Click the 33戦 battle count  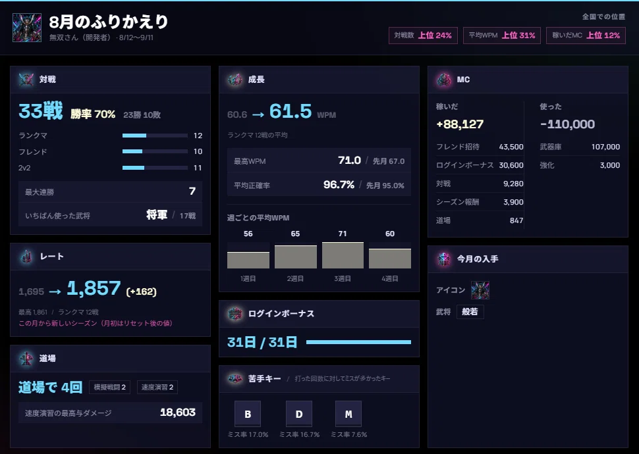(x=41, y=111)
